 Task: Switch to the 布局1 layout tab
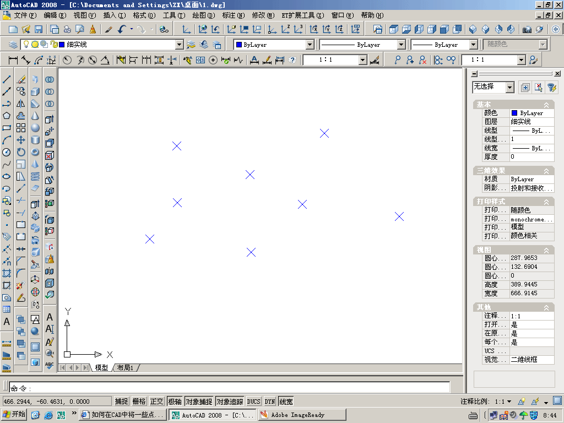pos(125,367)
